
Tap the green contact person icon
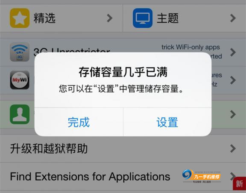click(x=20, y=114)
